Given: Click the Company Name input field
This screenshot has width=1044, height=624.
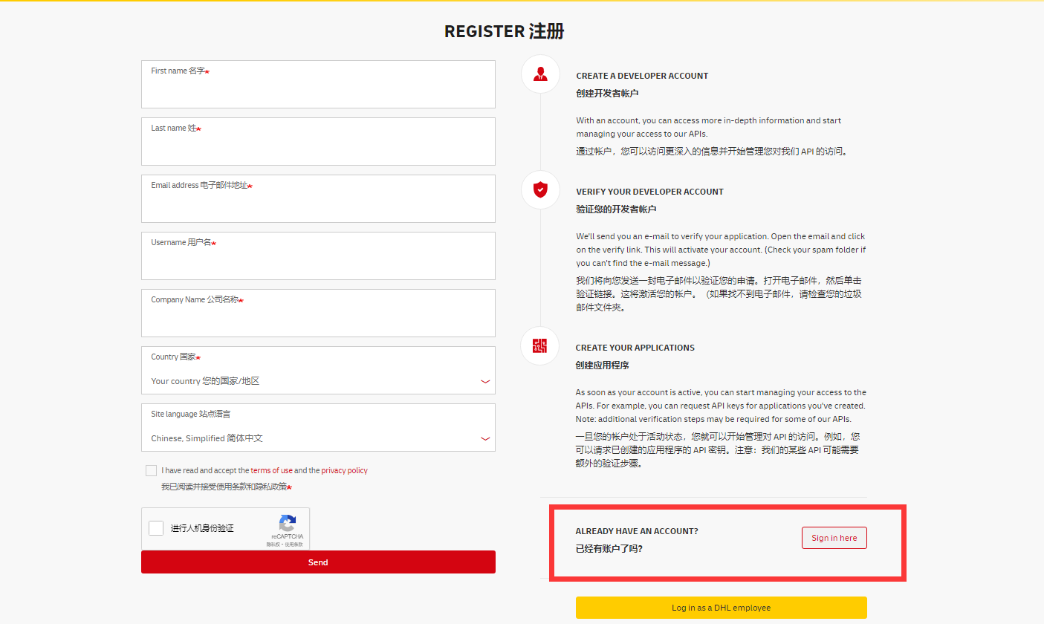Looking at the screenshot, I should coord(318,320).
